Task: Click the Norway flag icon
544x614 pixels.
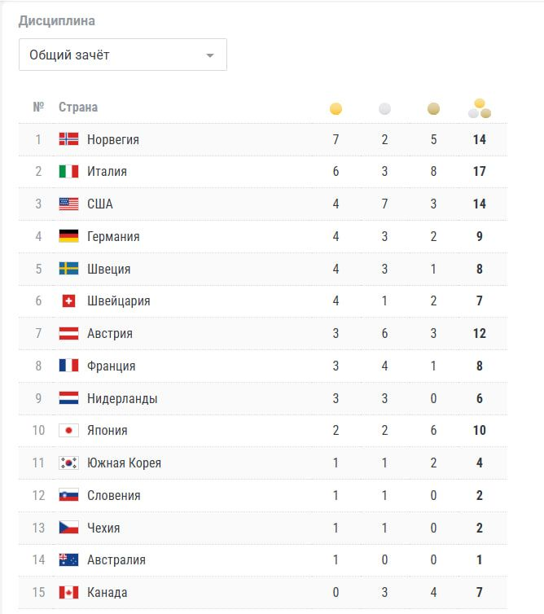Action: click(x=68, y=139)
